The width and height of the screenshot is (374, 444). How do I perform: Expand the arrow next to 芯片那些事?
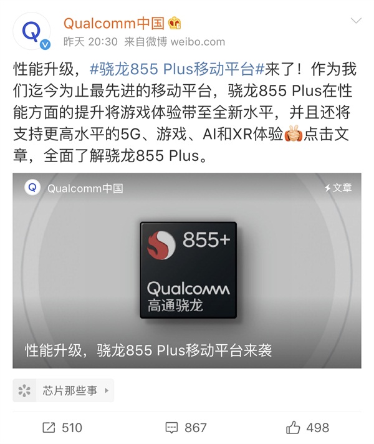pos(107,390)
